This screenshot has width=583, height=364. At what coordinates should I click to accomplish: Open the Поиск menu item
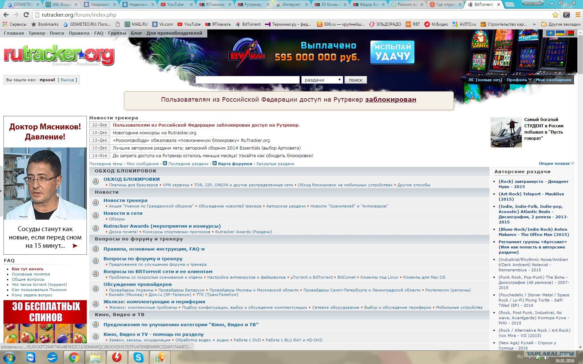point(57,33)
